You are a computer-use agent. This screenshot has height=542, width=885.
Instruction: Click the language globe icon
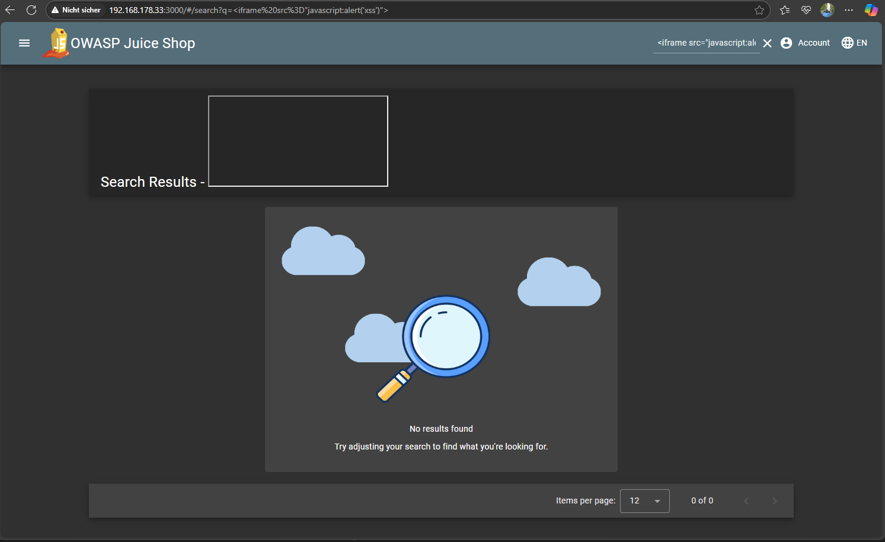click(x=846, y=42)
